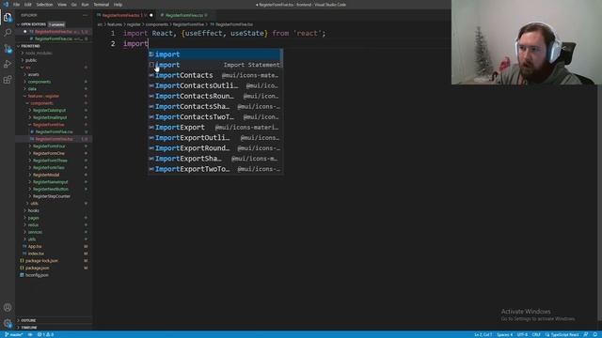Click the sync changes icon in status bar
The height and width of the screenshot is (338, 602).
pos(30,334)
